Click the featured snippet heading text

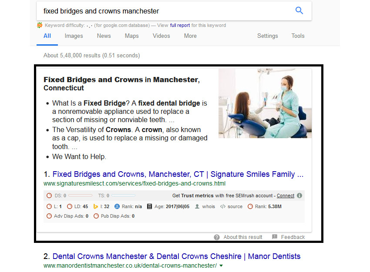(121, 83)
